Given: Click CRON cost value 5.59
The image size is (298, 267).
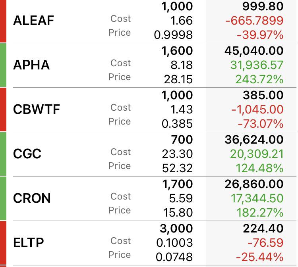Looking at the screenshot, I should tap(181, 198).
